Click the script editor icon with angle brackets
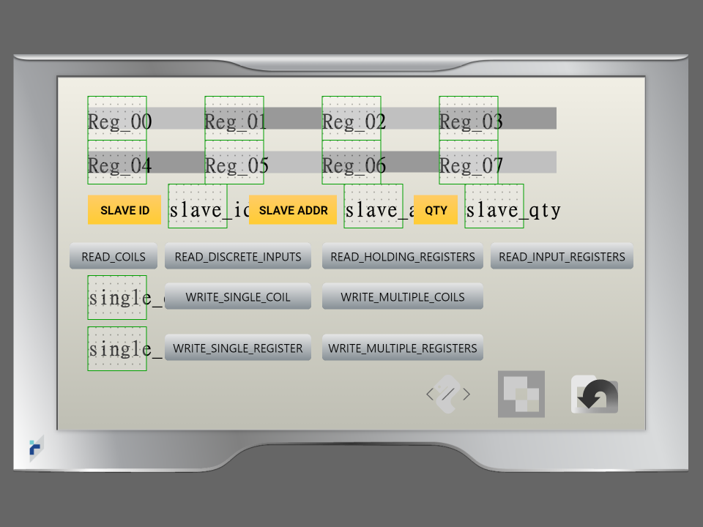This screenshot has height=527, width=703. pos(448,394)
